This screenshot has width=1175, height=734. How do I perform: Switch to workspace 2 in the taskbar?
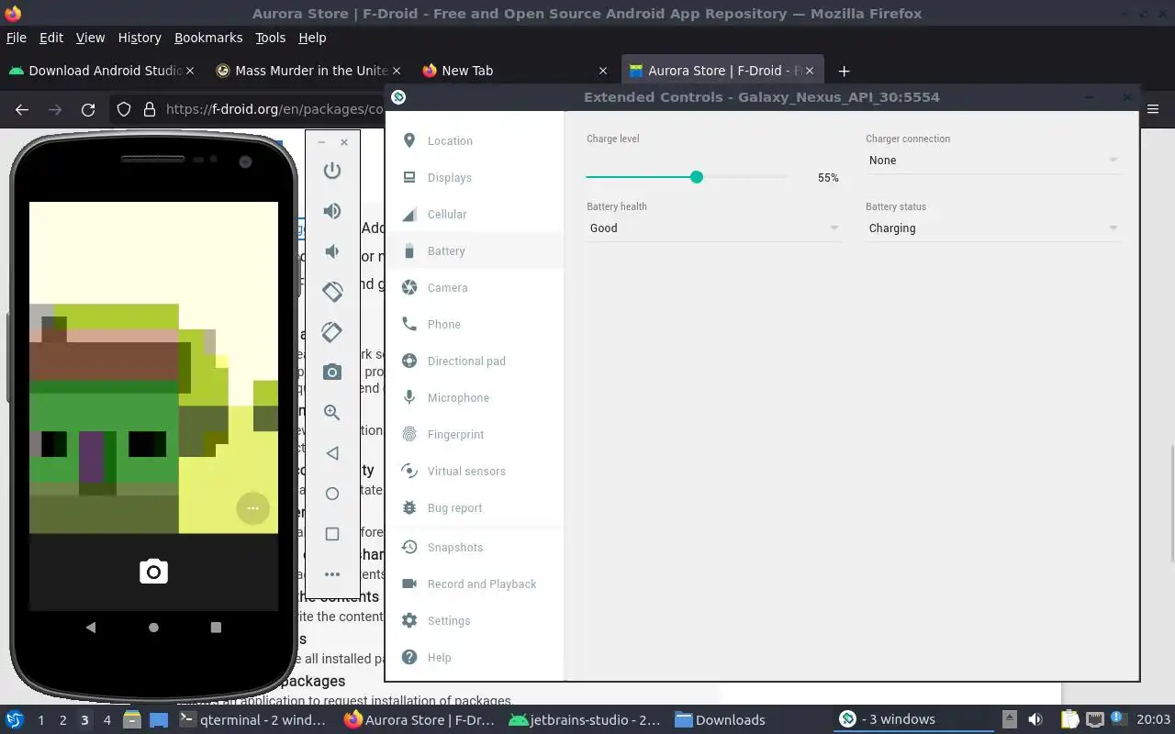pyautogui.click(x=62, y=720)
